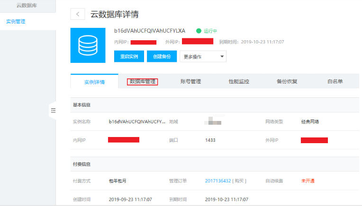Switch to the 实例详情 tab
This screenshot has height=206, width=362.
click(x=94, y=82)
